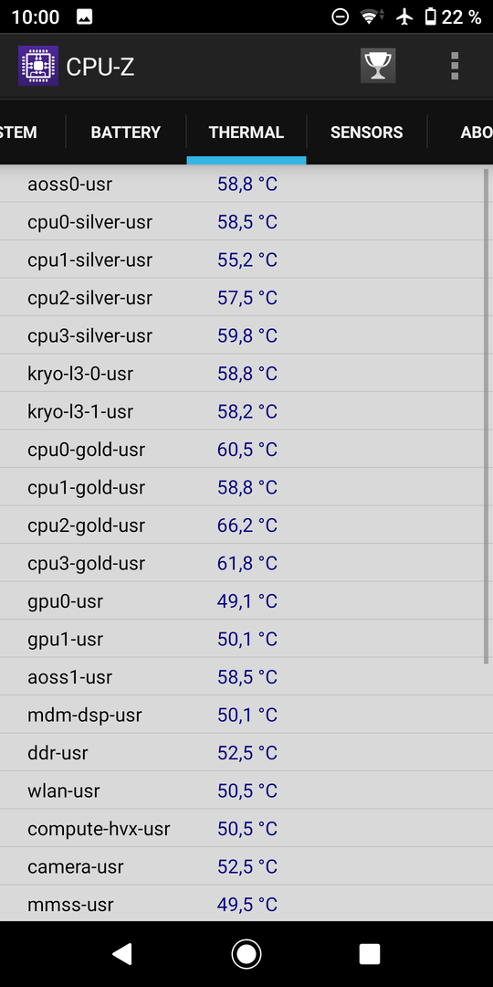Tap the aoss0-usr 58,8 °C reading
This screenshot has width=493, height=987.
[247, 185]
